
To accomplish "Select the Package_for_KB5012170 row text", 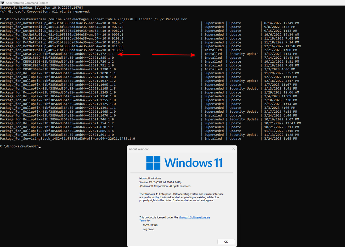I will (x=57, y=54).
